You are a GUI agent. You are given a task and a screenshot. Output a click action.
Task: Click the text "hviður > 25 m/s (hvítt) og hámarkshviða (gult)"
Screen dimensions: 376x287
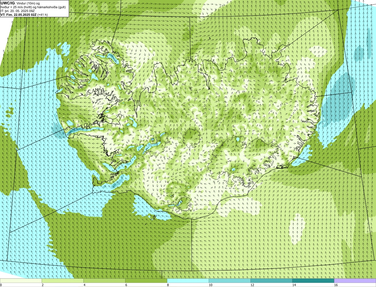(x=33, y=7)
